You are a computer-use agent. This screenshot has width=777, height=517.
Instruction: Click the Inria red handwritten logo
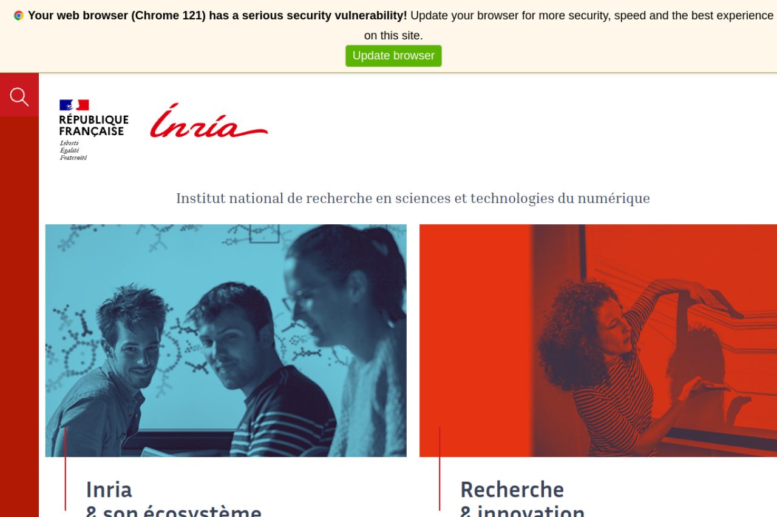(x=209, y=121)
